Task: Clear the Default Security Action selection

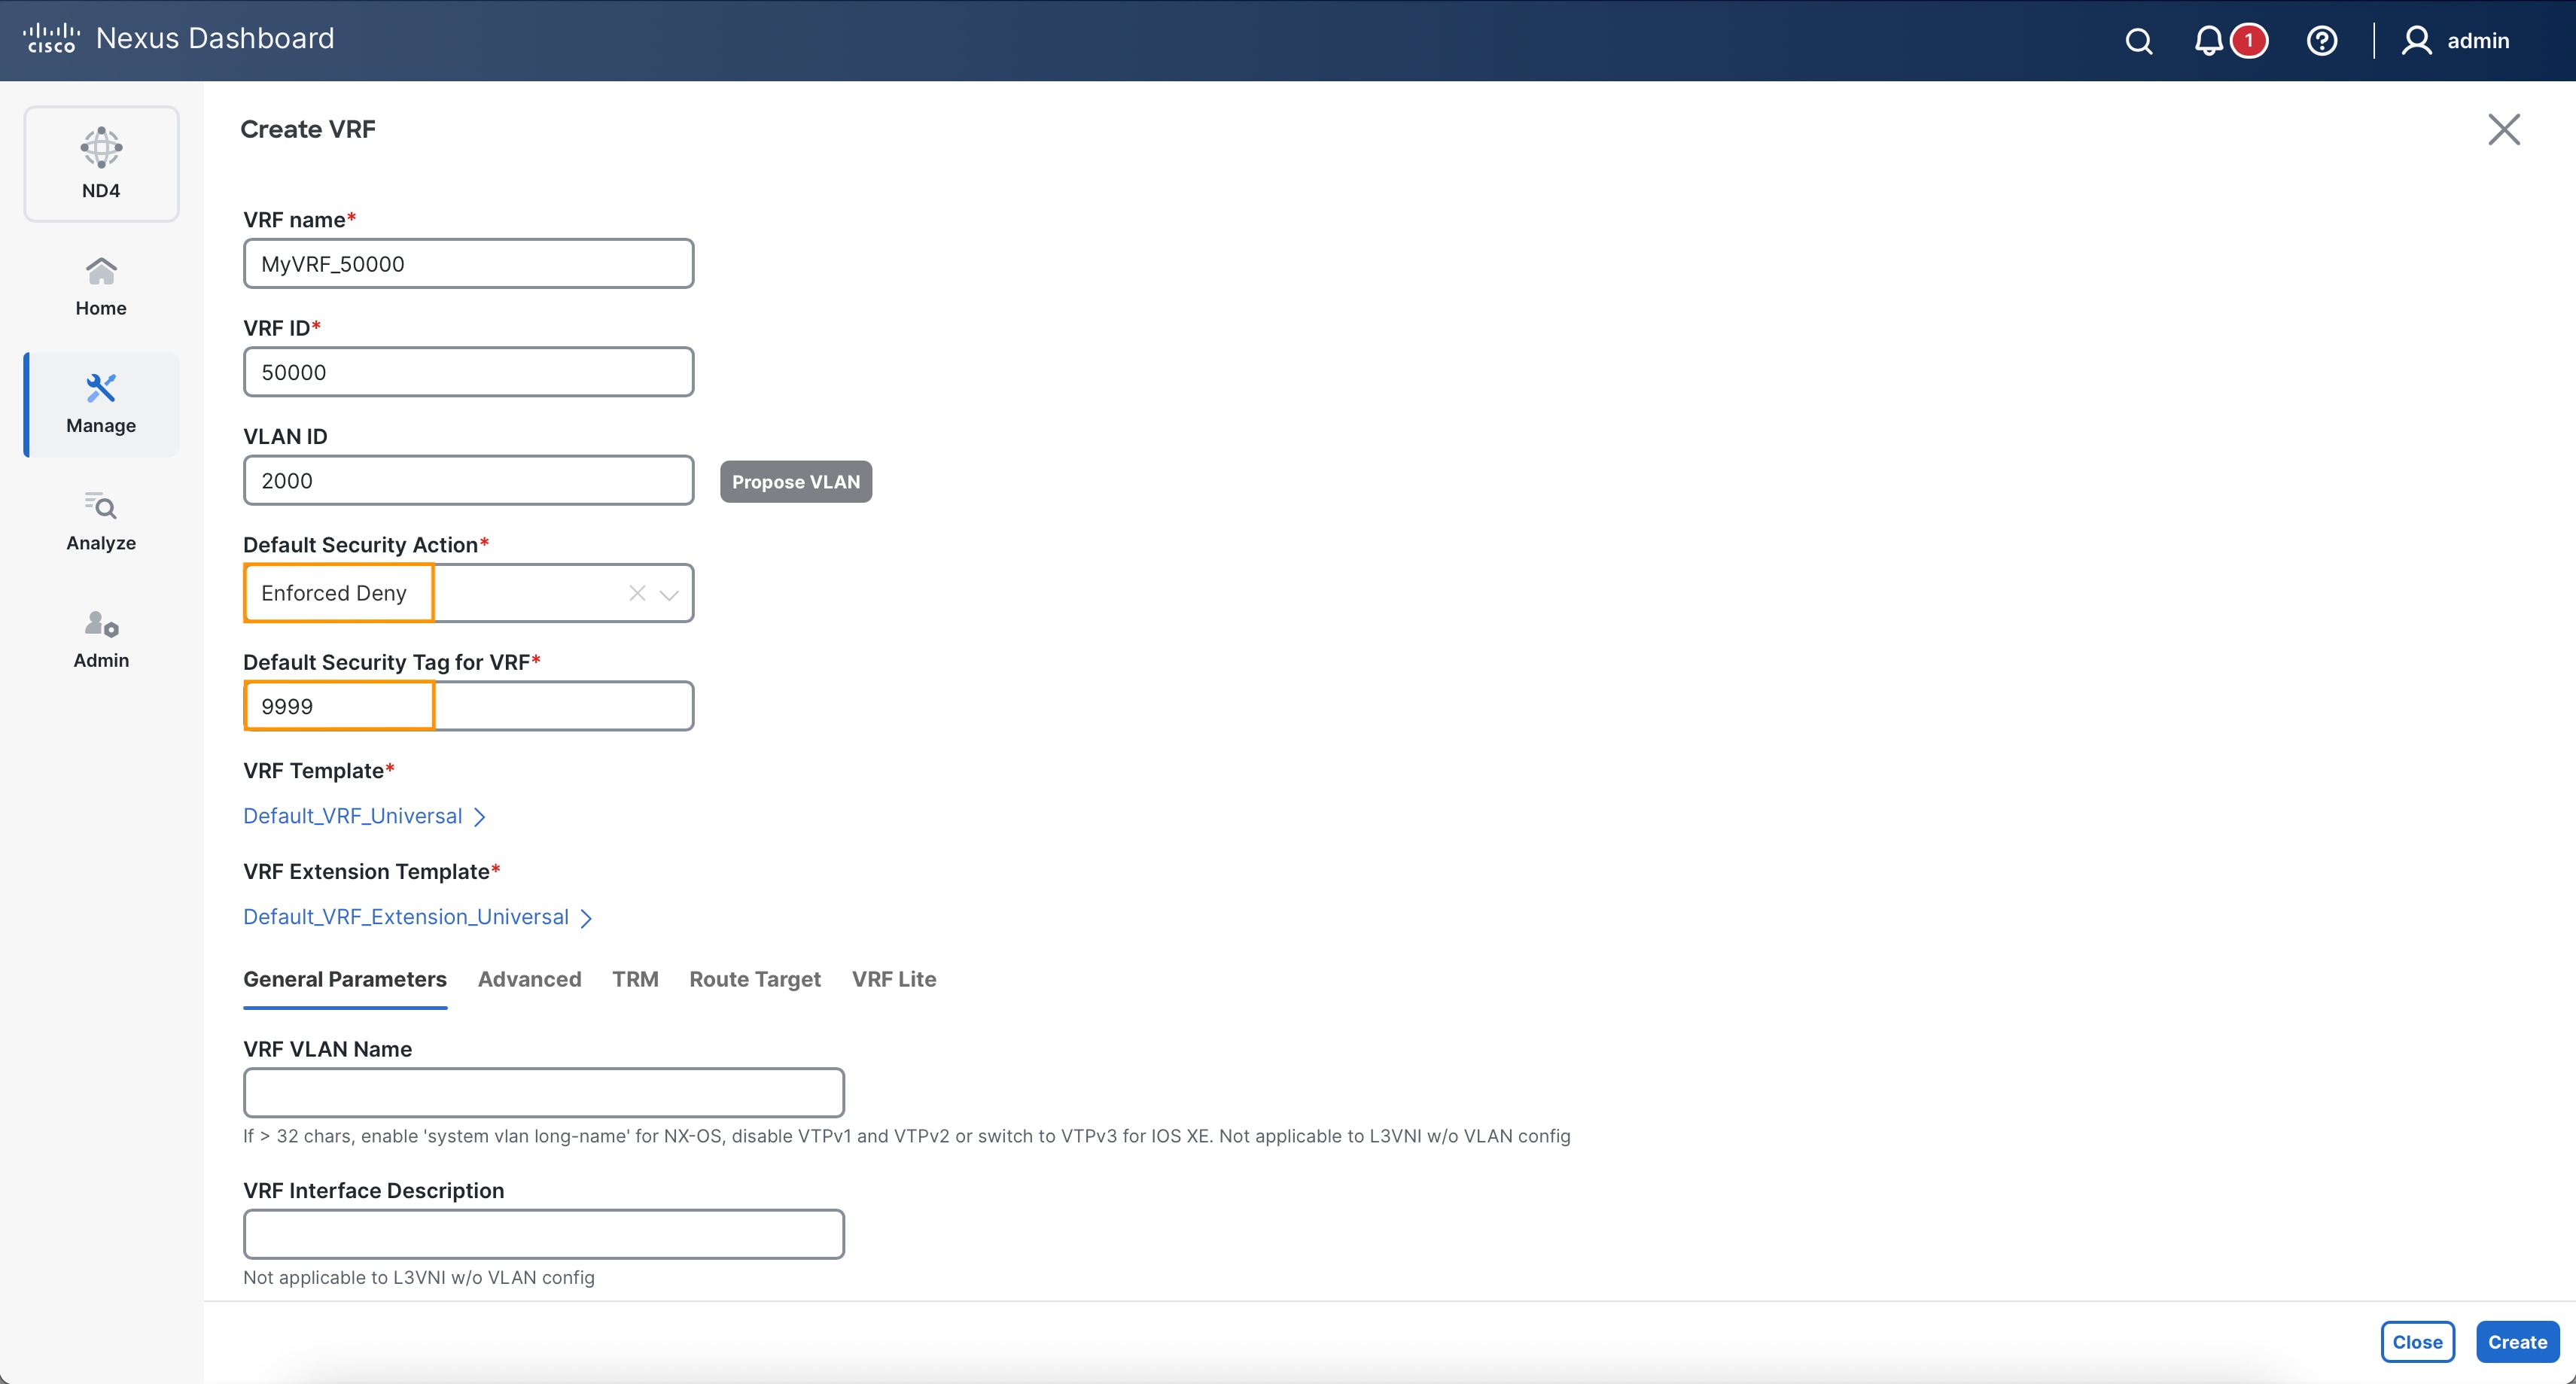Action: pyautogui.click(x=637, y=593)
